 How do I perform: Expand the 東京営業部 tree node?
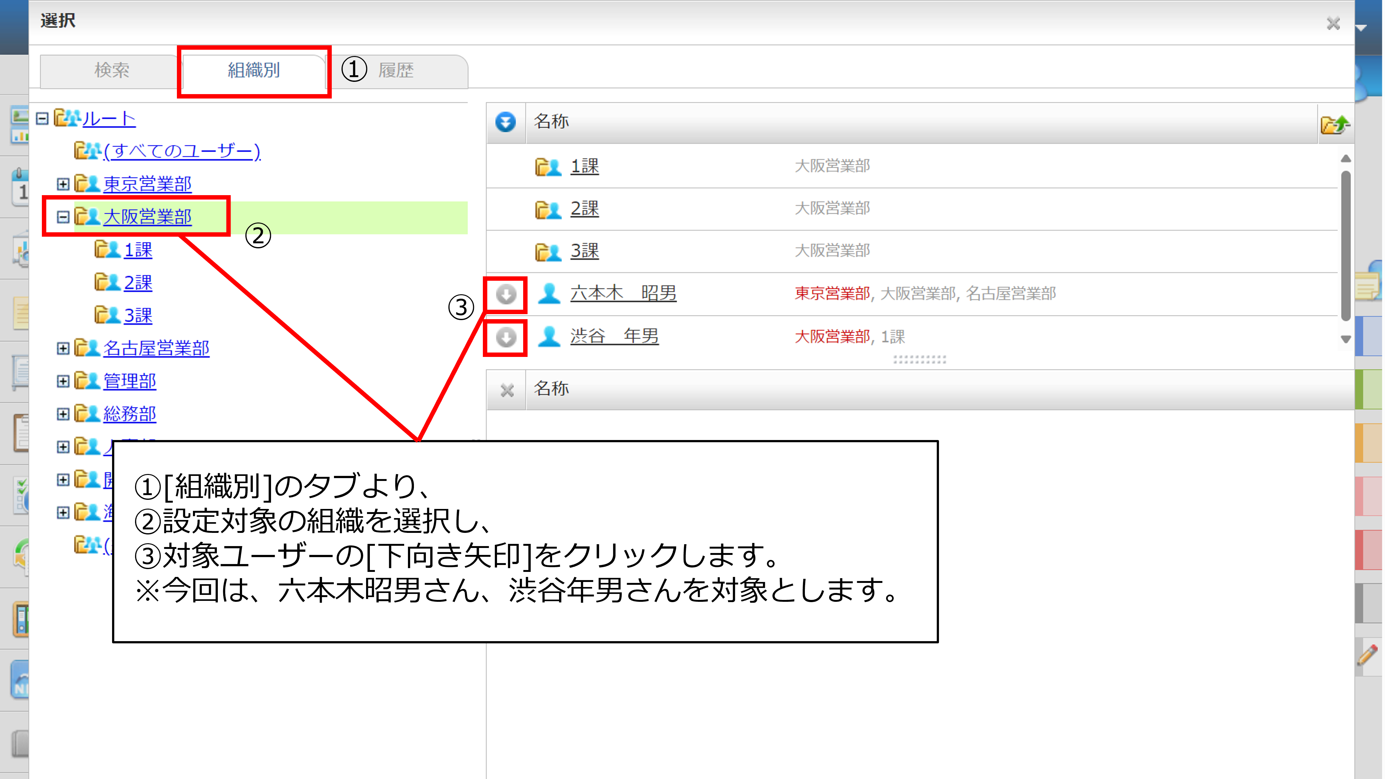click(63, 184)
